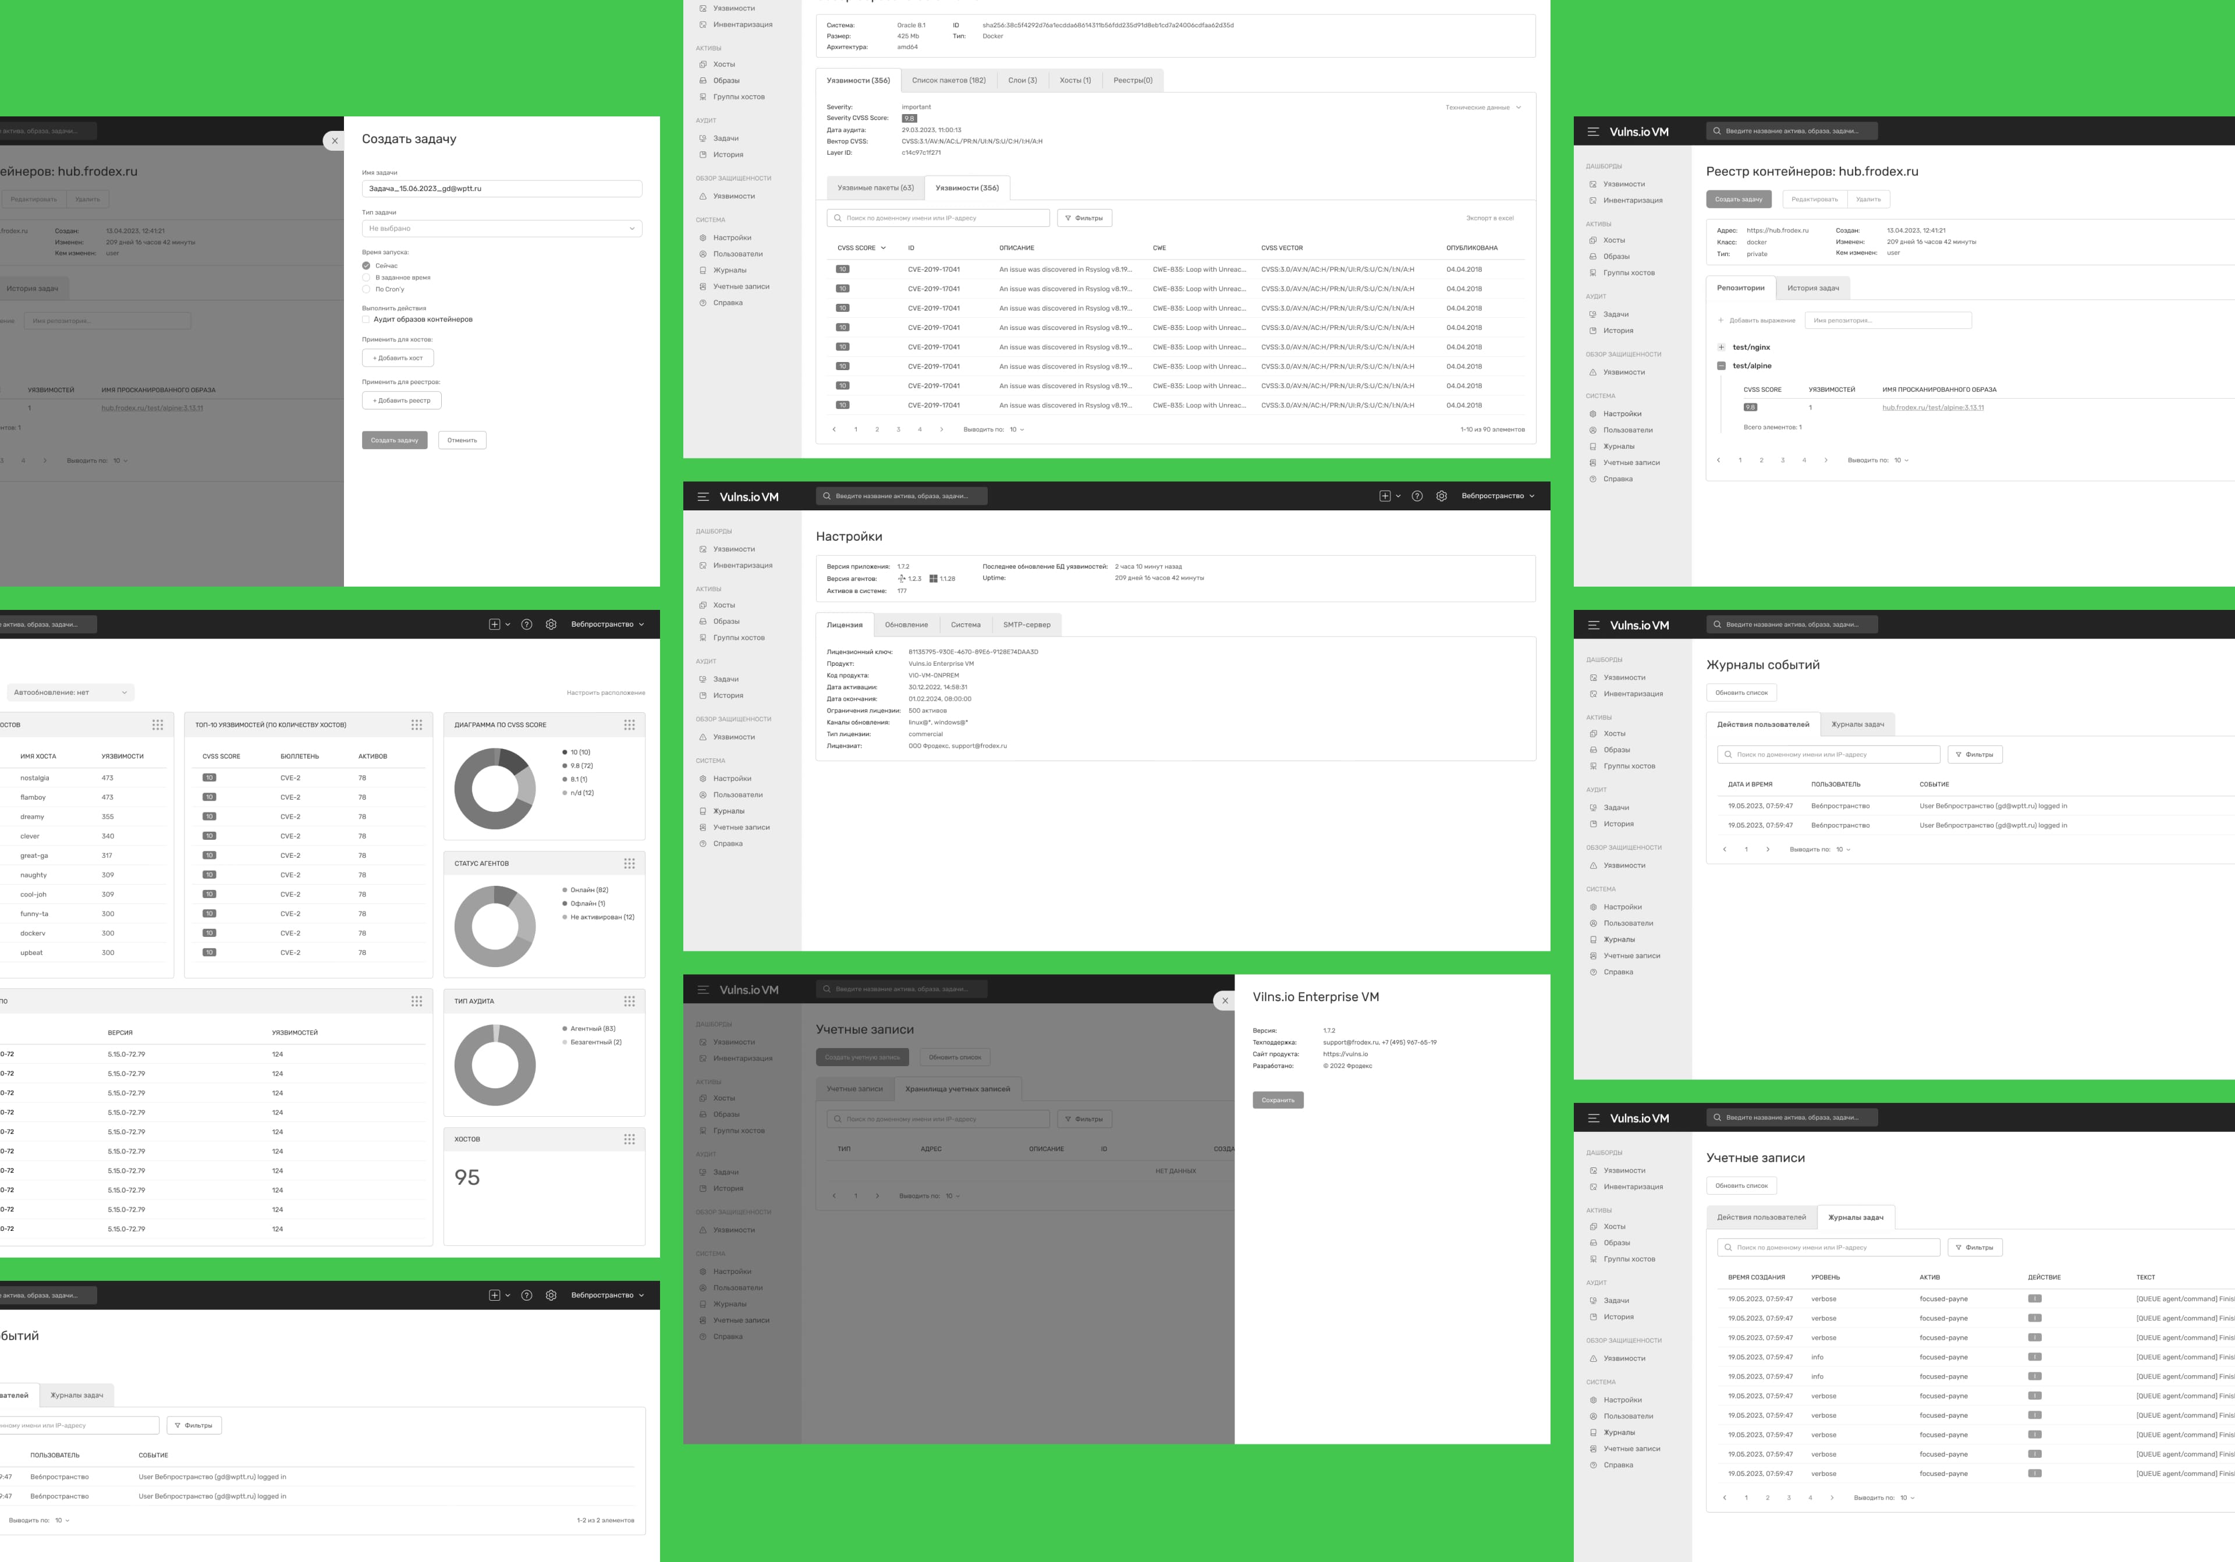The width and height of the screenshot is (2235, 1562).
Task: Check Аудит образов контейнеров checkbox
Action: [x=366, y=319]
